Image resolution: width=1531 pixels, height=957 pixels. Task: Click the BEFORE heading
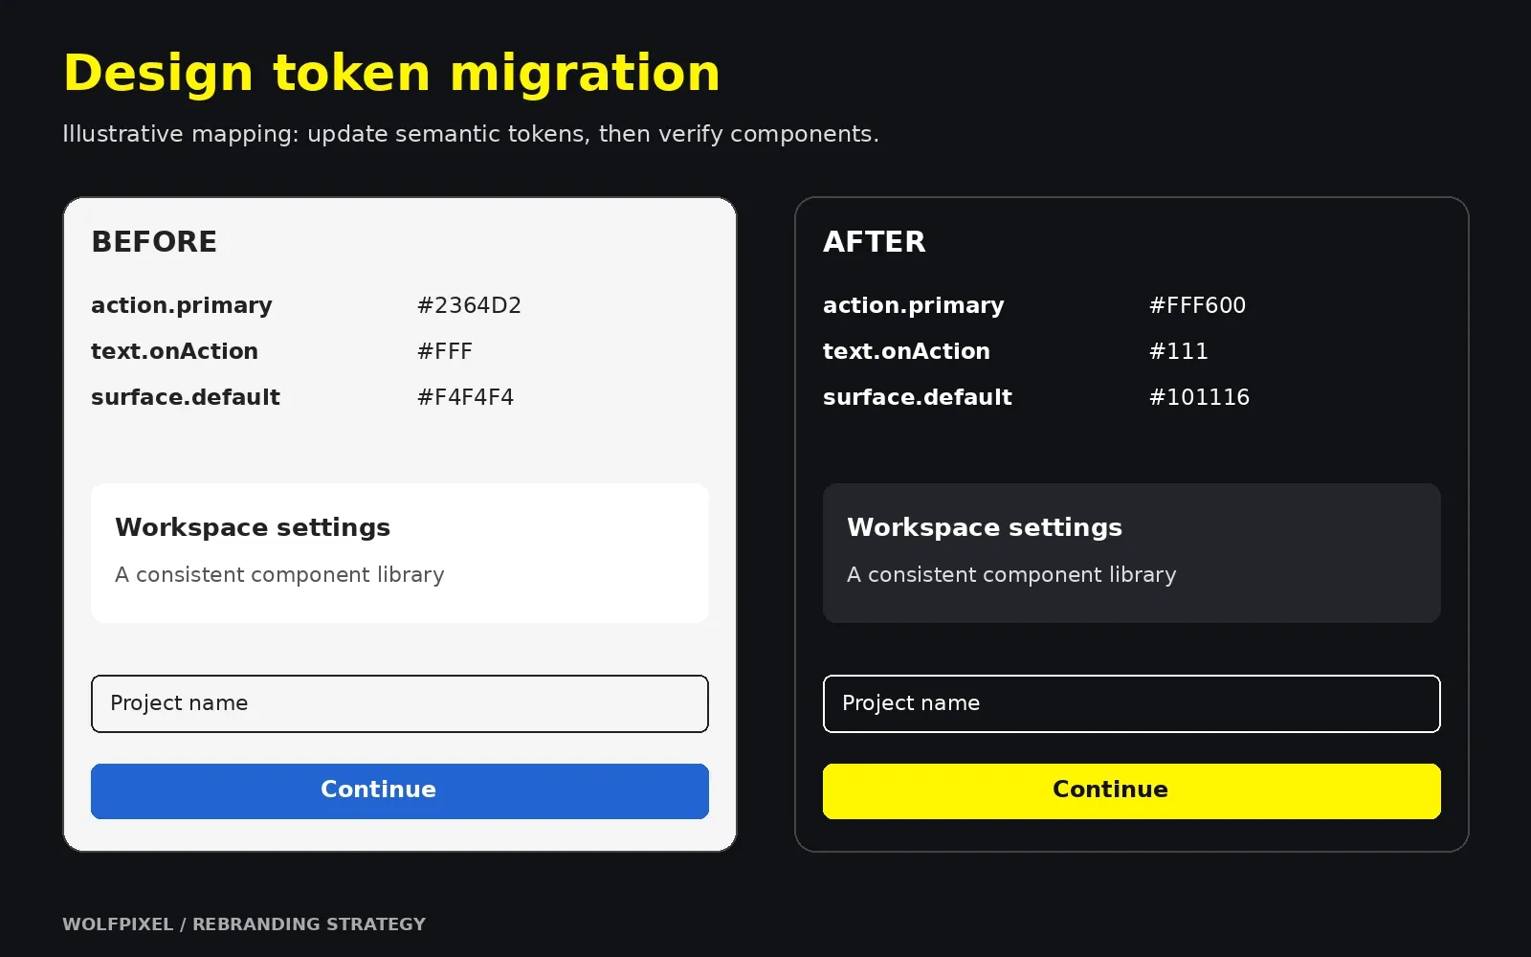coord(154,242)
